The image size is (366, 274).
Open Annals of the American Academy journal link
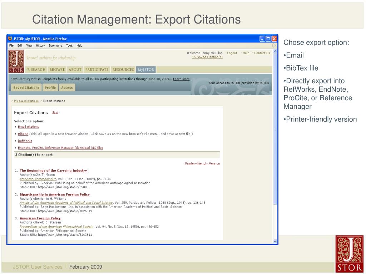point(66,203)
